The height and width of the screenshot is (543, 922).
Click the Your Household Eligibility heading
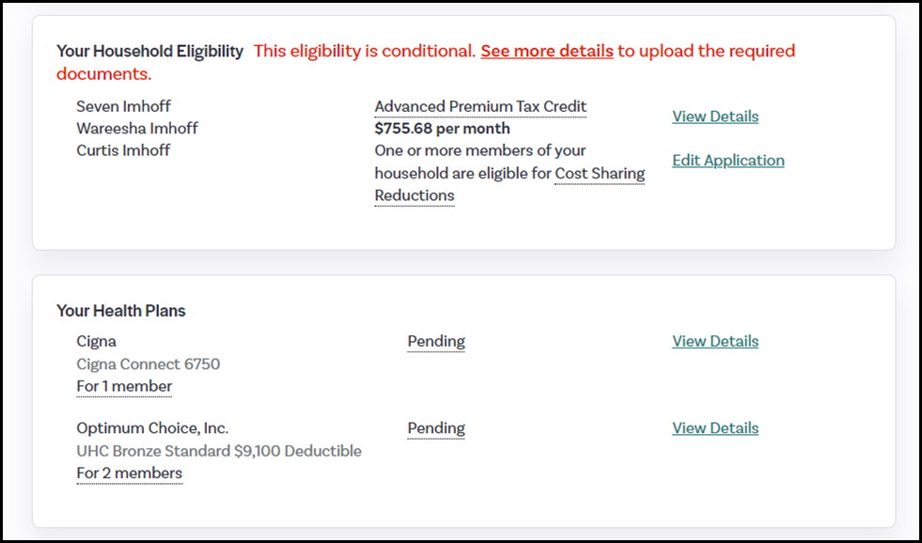click(149, 51)
